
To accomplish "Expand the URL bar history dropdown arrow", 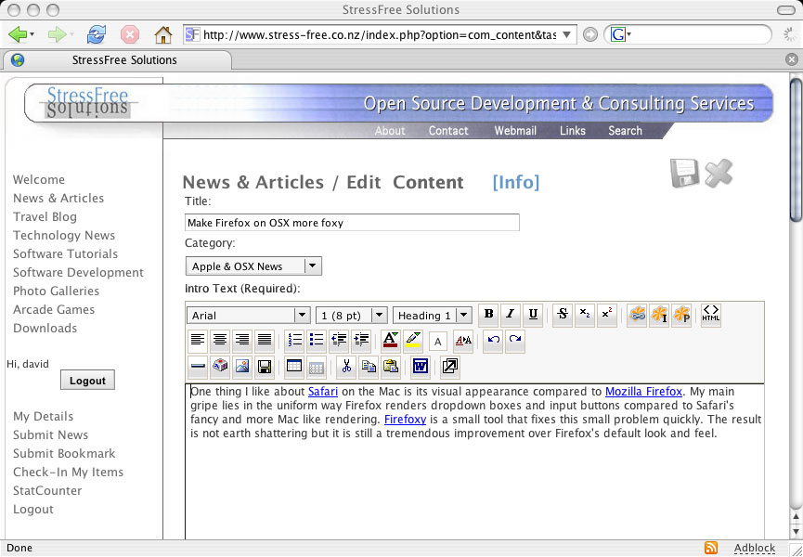I will [566, 35].
